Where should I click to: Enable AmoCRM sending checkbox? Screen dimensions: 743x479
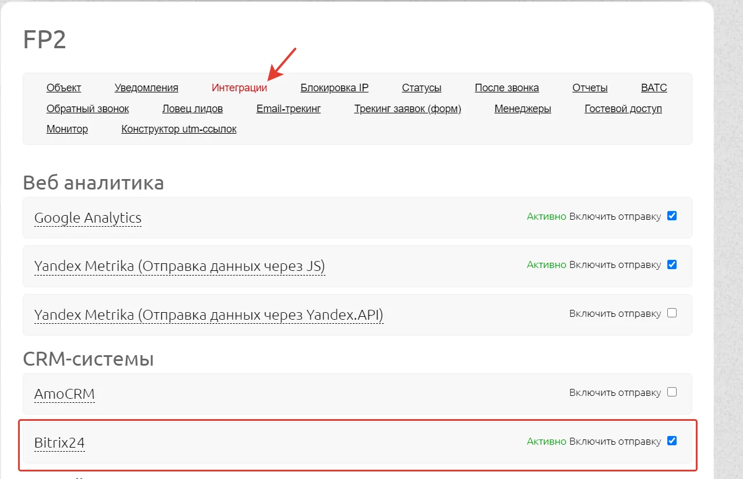[x=672, y=392]
